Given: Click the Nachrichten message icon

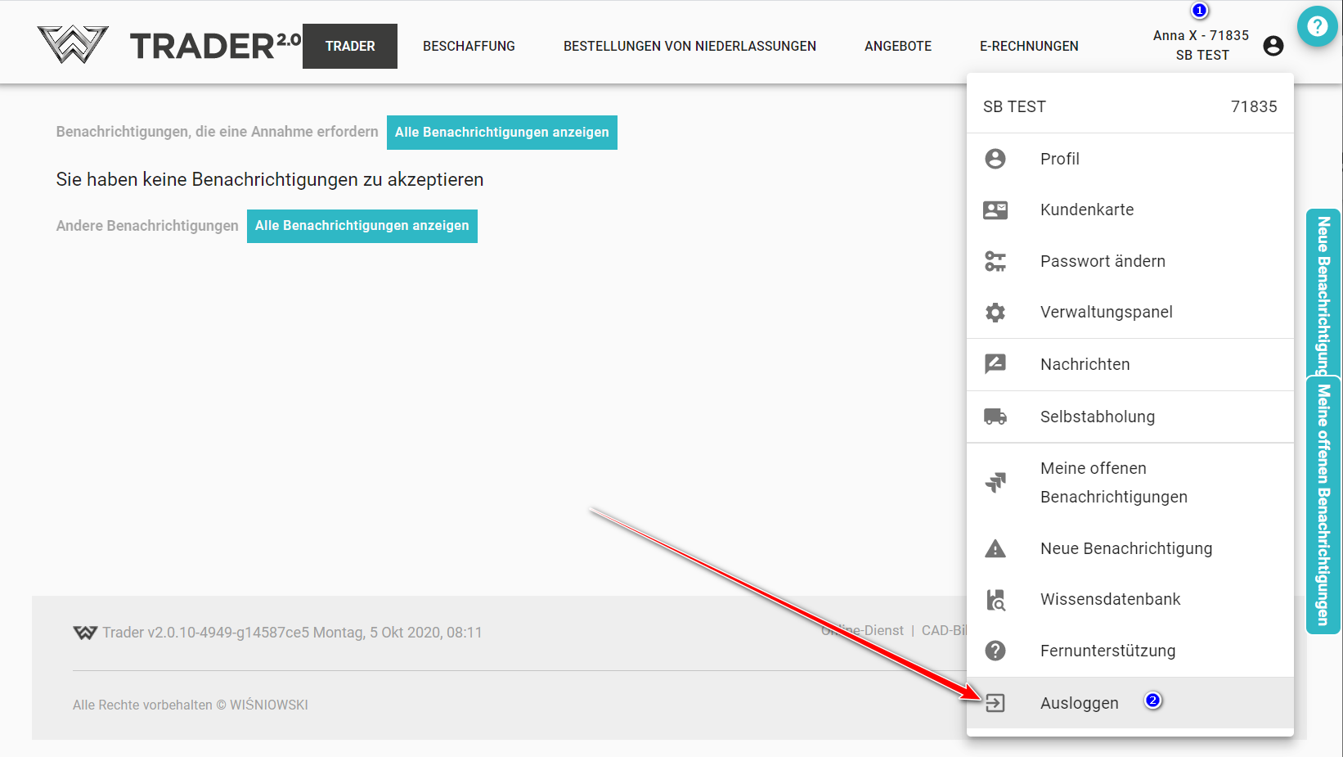Looking at the screenshot, I should pos(995,364).
